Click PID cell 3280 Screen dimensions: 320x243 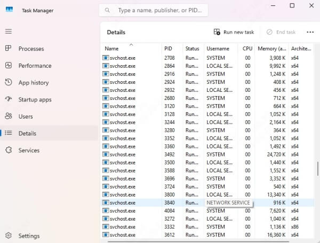[170, 130]
